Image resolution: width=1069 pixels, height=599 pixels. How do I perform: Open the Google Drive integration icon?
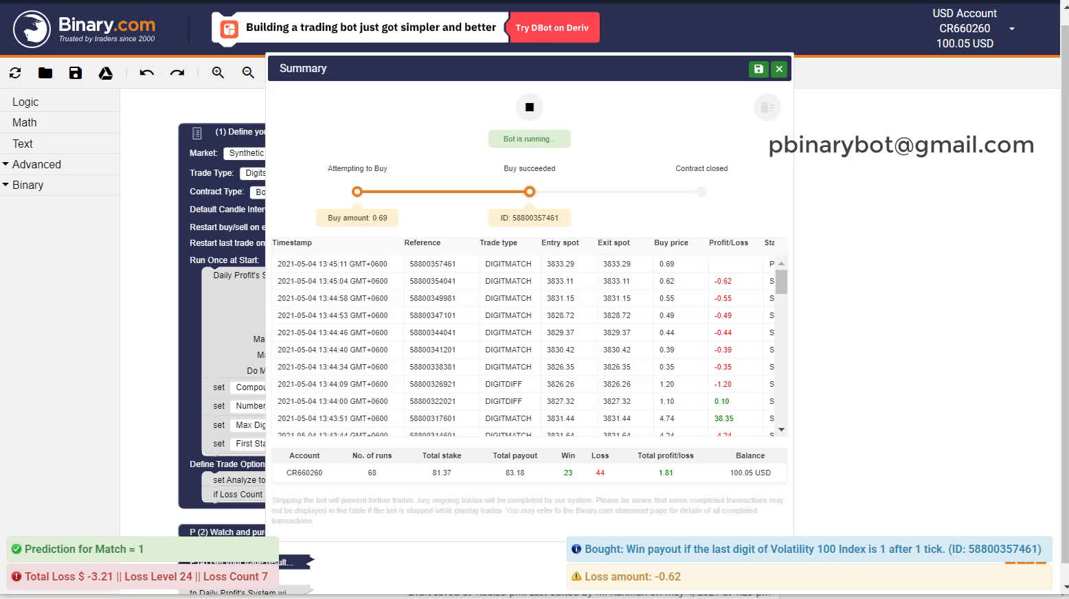coord(105,73)
